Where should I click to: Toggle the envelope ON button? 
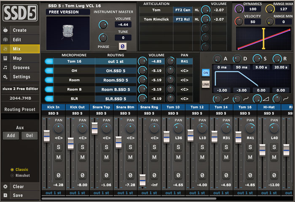pos(206,73)
